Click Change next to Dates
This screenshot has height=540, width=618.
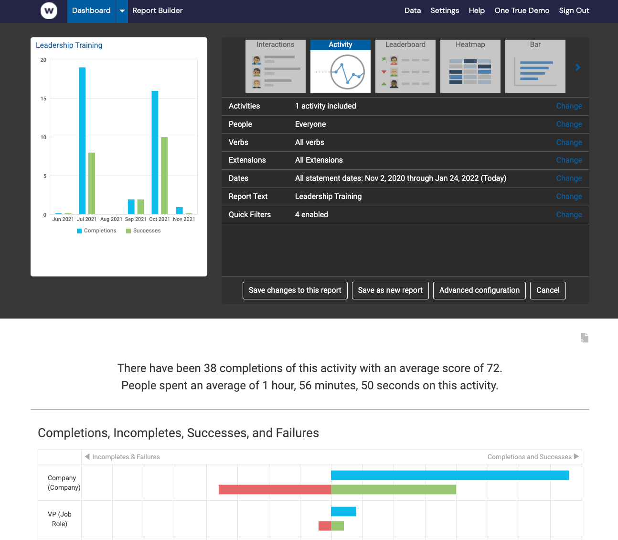[x=569, y=178]
